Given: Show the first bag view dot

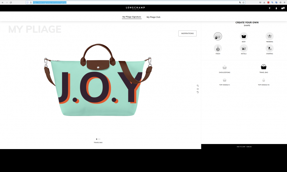Looking at the screenshot, I should (97, 139).
